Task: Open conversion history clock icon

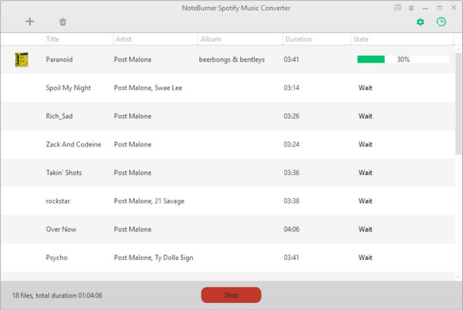Action: click(441, 22)
